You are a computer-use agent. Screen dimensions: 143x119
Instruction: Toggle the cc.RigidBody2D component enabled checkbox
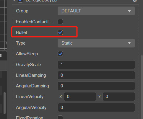20,1
